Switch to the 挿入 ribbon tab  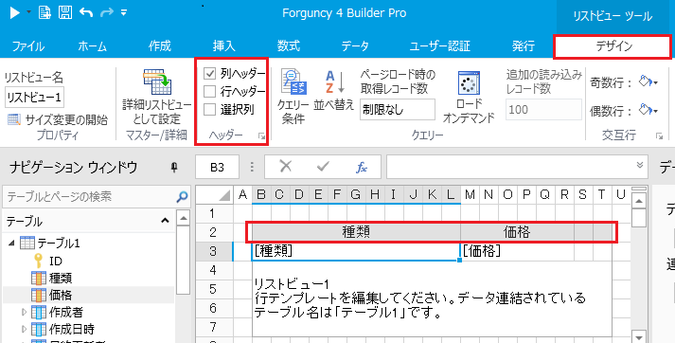pos(223,46)
